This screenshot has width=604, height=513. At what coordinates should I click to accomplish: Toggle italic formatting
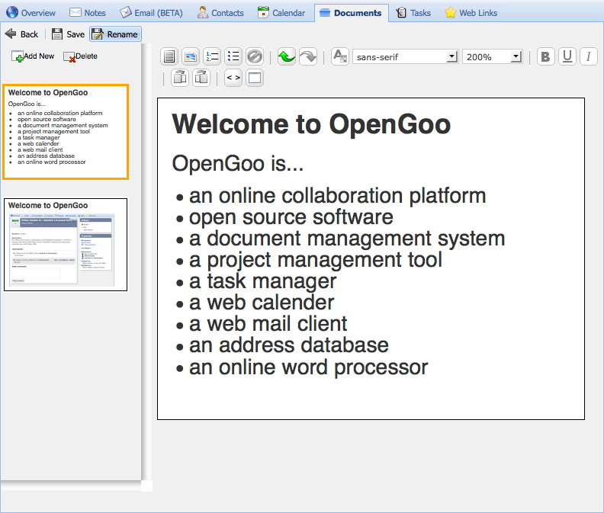click(x=588, y=56)
